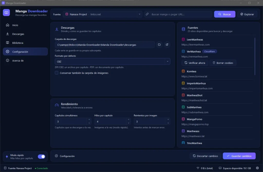Click the Hilos por capítulo number field

[112, 122]
